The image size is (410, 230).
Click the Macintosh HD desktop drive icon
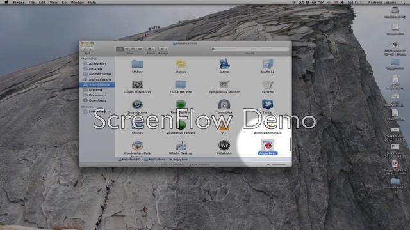395,10
